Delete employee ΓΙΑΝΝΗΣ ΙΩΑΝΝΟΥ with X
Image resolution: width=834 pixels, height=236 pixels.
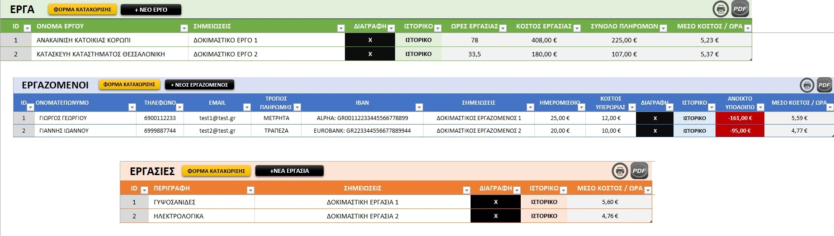[655, 131]
